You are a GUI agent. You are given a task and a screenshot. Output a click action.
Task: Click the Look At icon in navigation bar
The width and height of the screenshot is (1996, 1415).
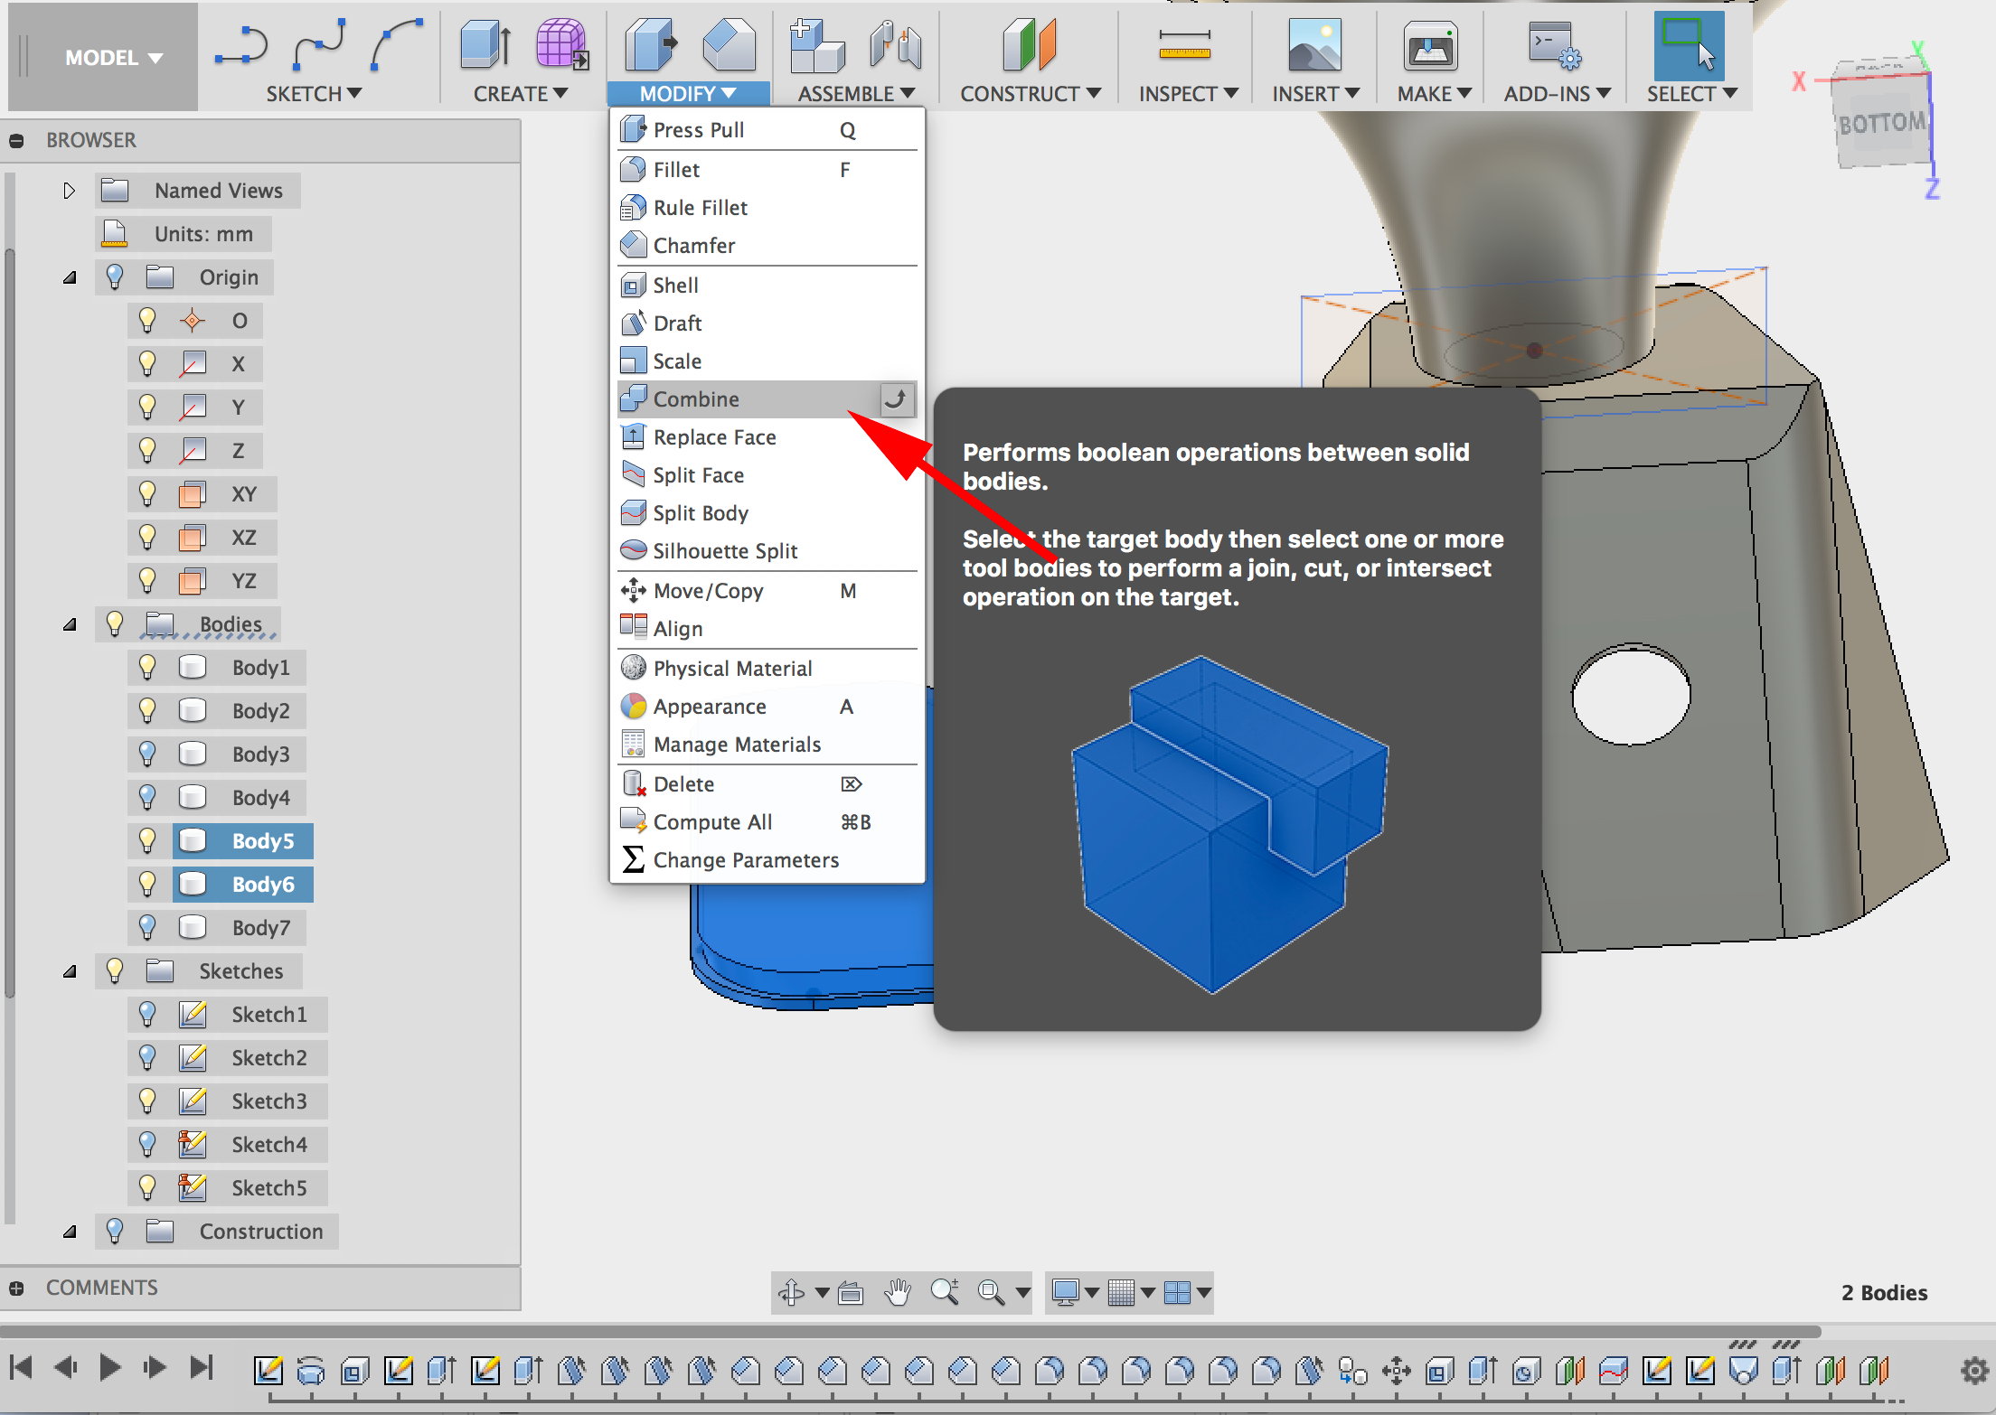tap(851, 1293)
